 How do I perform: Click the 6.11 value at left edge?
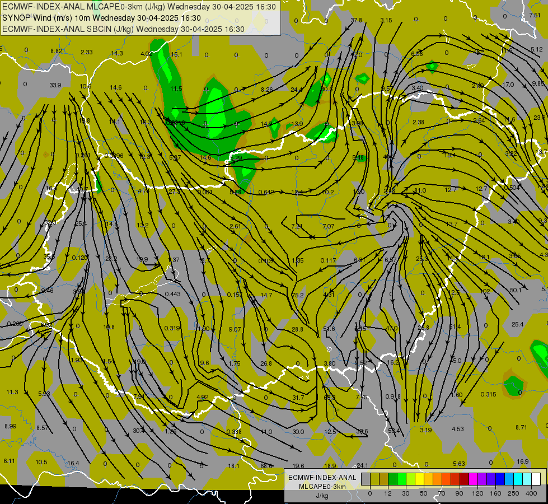click(9, 461)
